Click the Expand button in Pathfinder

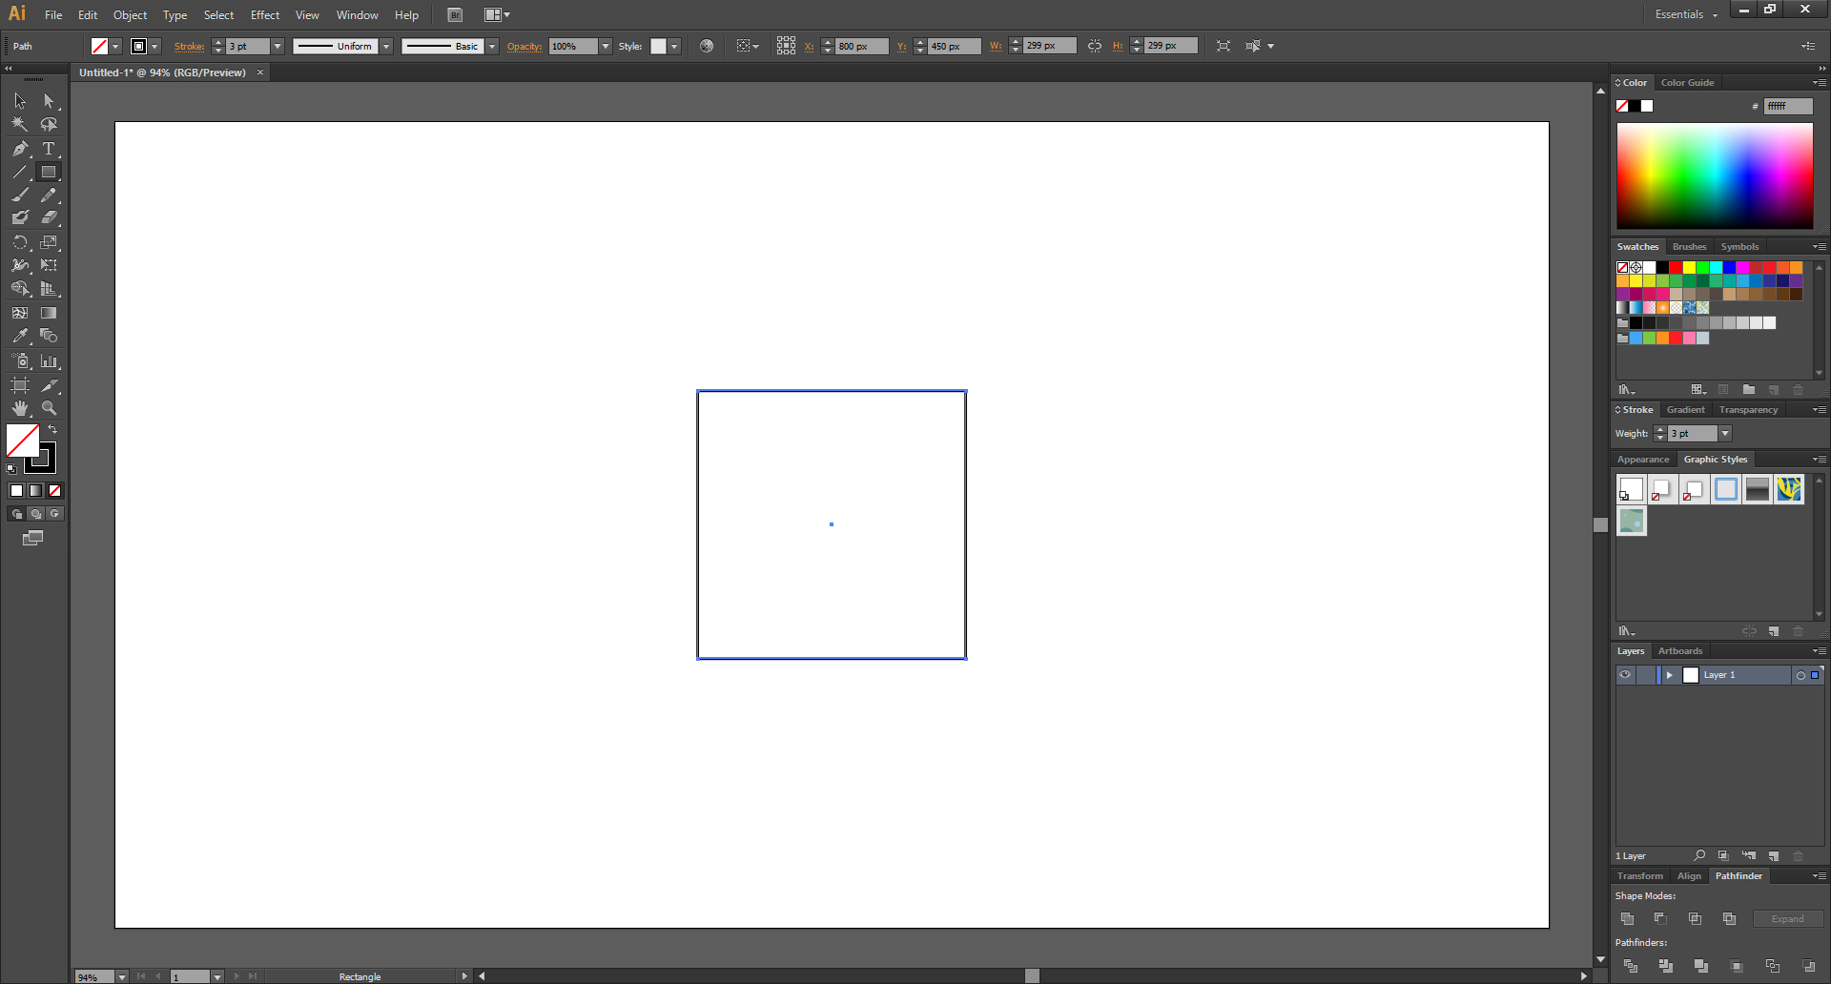(x=1788, y=919)
